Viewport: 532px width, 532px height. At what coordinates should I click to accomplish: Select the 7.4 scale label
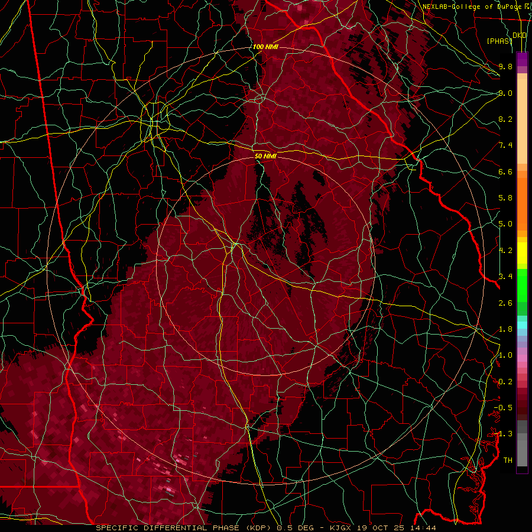click(505, 145)
